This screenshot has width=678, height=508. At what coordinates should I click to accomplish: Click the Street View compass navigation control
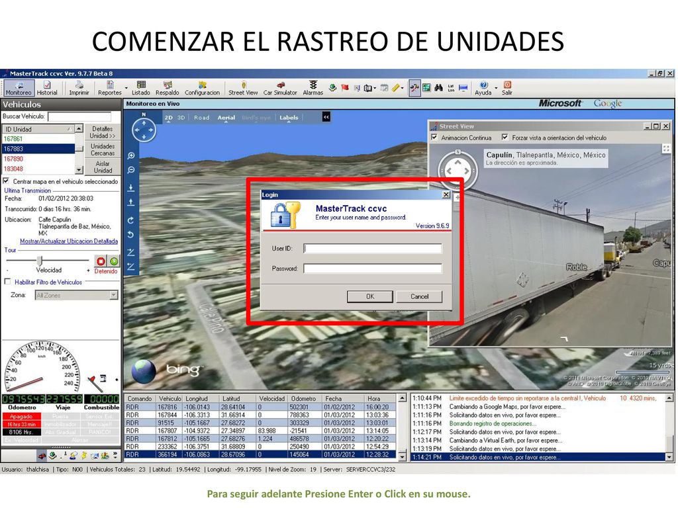coord(458,170)
